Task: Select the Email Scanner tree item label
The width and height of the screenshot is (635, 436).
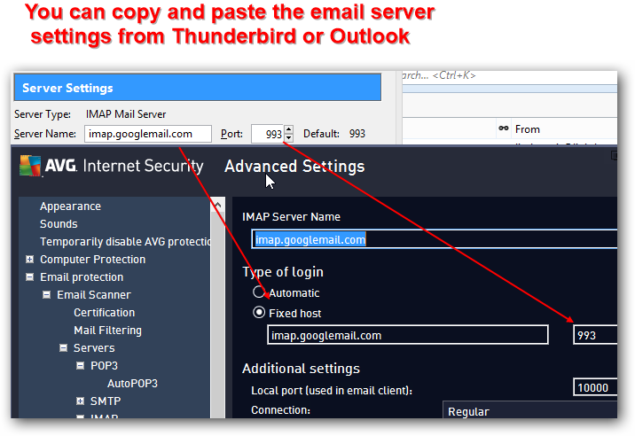Action: click(x=94, y=295)
